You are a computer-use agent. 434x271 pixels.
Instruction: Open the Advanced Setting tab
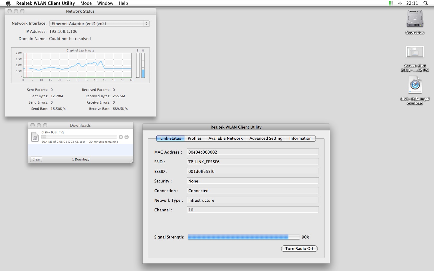point(266,138)
